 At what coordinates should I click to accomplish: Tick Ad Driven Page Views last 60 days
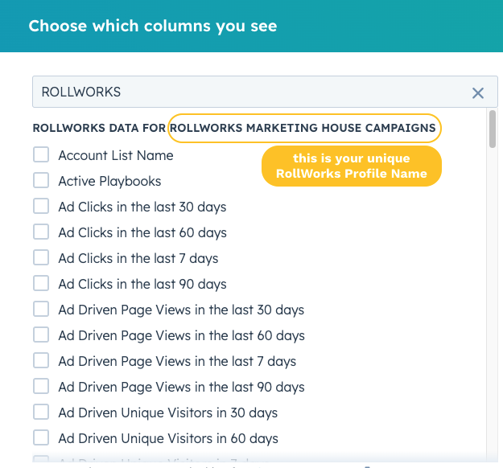[41, 335]
